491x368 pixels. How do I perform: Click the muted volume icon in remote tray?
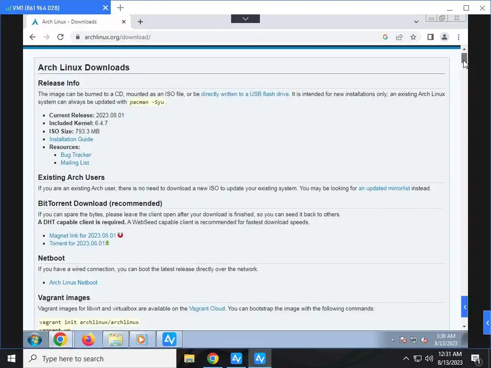tap(424, 340)
